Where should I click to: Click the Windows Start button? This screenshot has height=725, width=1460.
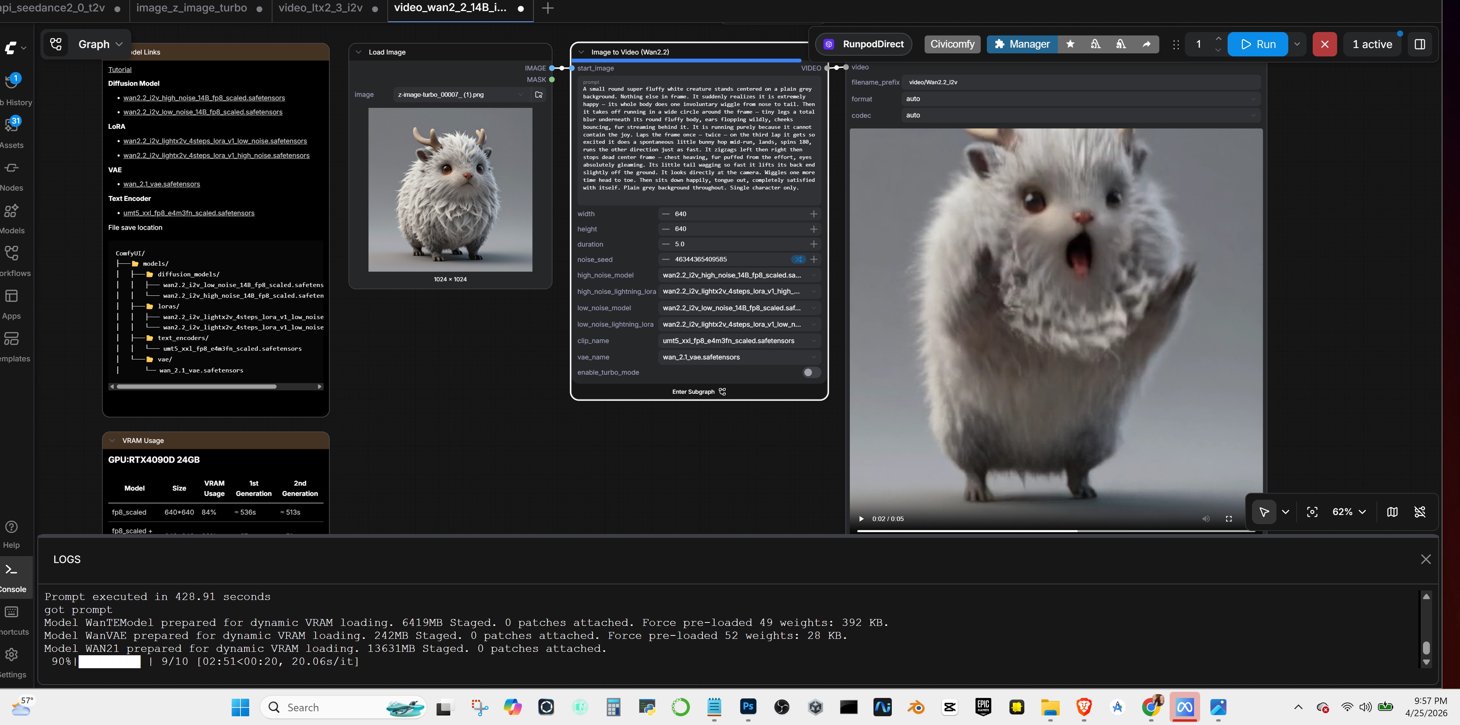click(x=240, y=707)
